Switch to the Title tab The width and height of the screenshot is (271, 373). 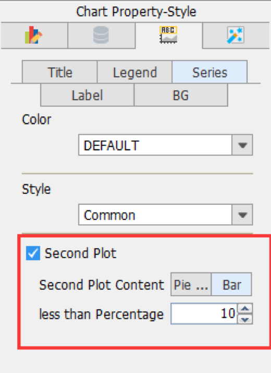point(60,72)
